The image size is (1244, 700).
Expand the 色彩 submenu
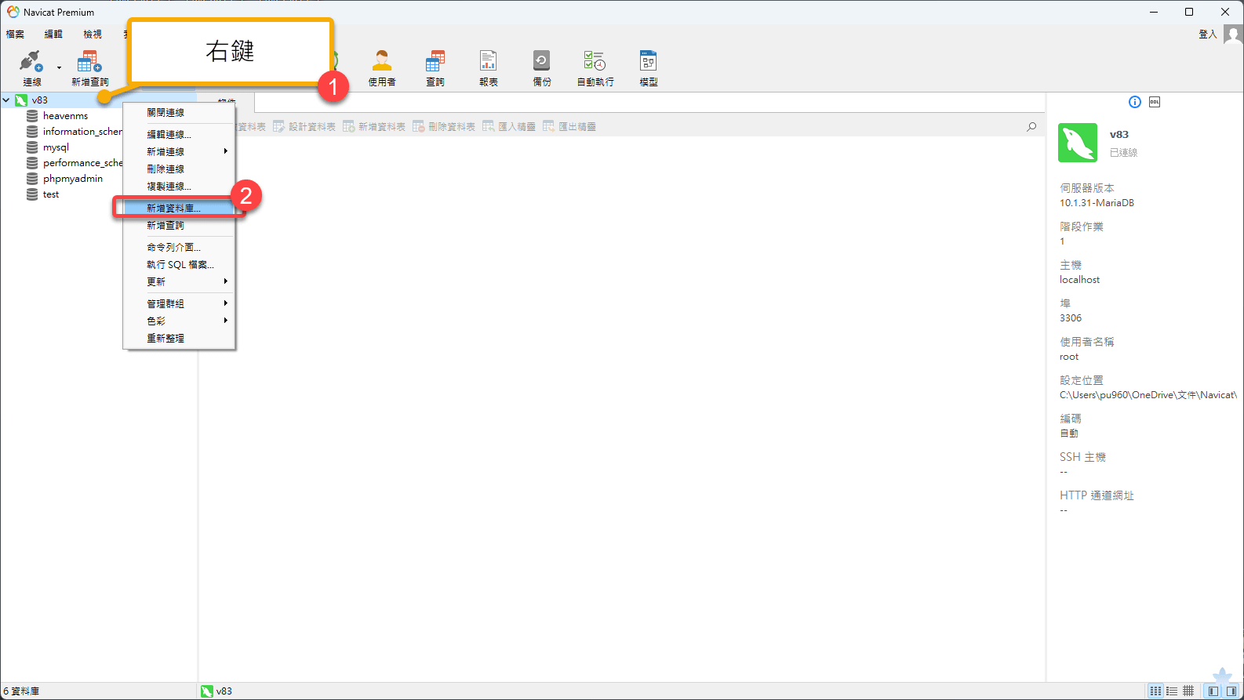tap(179, 321)
